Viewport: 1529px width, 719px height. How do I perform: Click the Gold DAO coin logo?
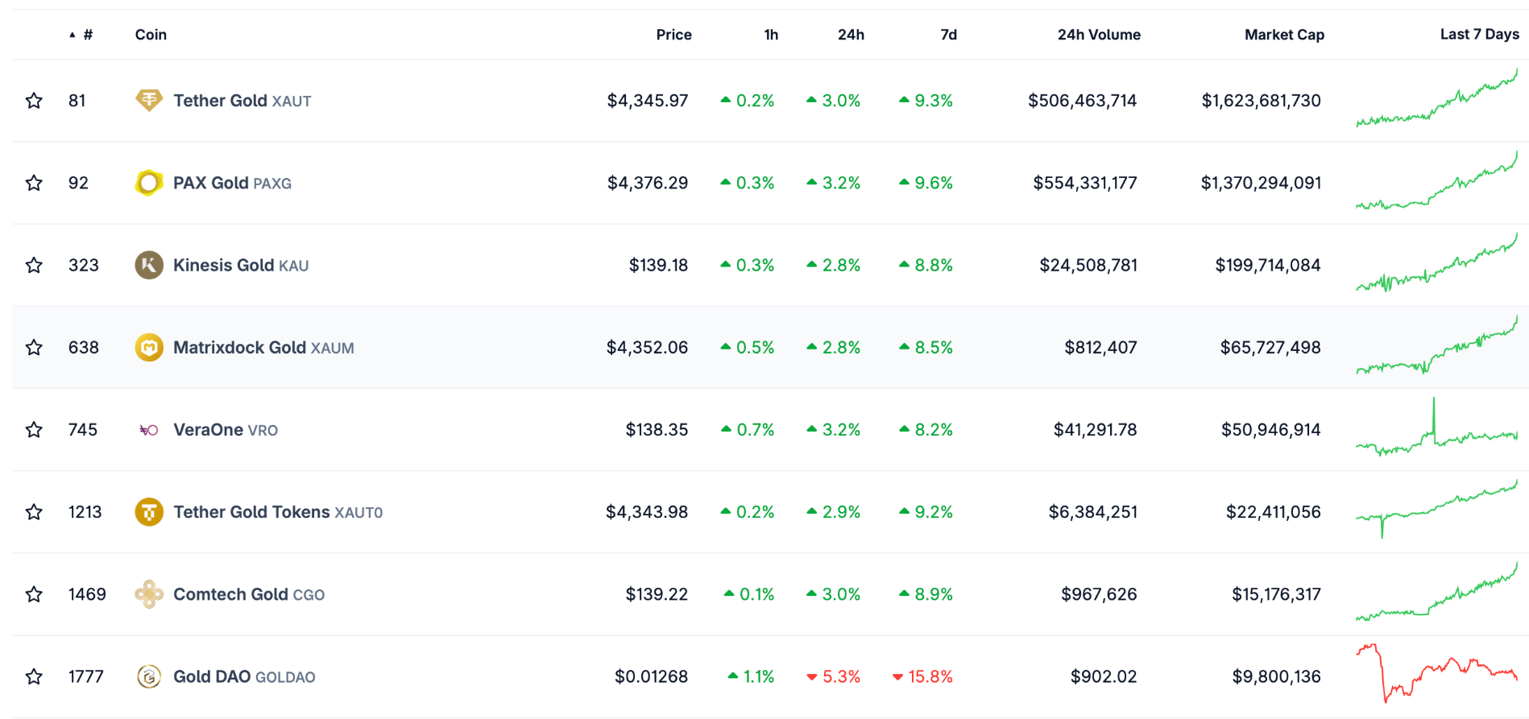pyautogui.click(x=148, y=676)
